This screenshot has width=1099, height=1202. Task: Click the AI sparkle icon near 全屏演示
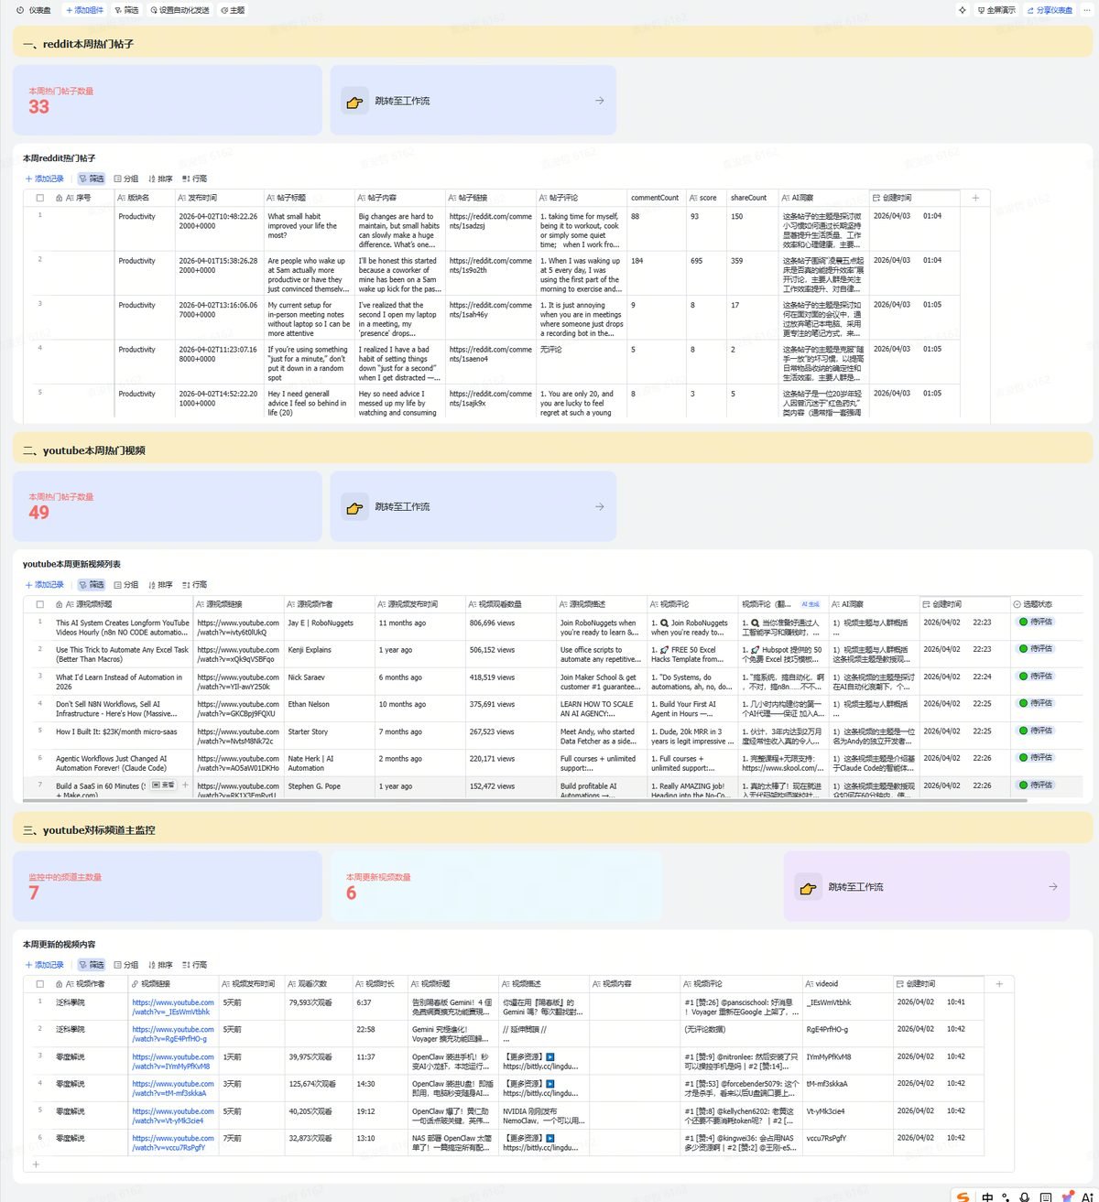(x=962, y=10)
